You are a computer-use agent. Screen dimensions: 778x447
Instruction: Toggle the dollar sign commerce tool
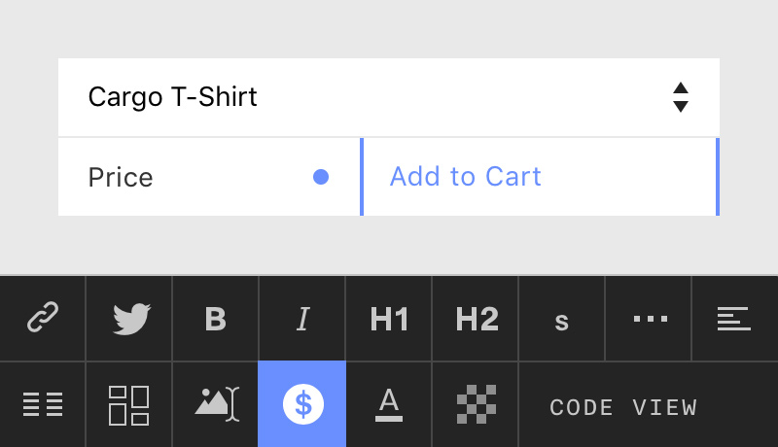coord(302,404)
